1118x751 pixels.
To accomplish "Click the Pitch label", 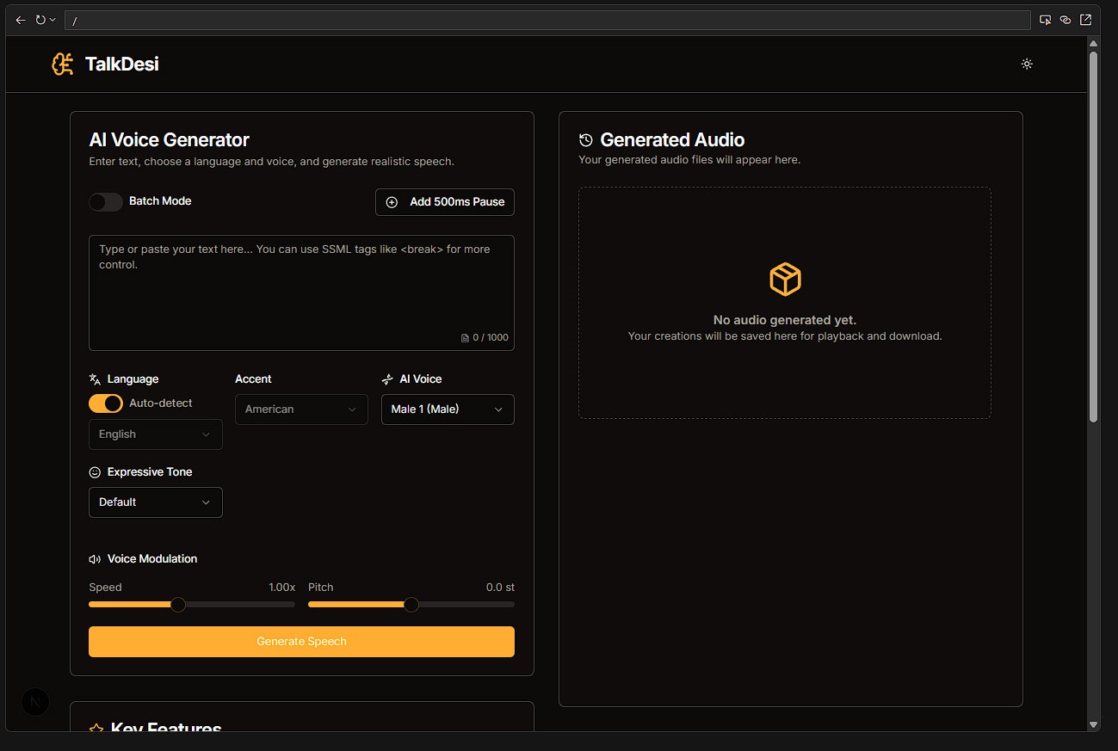I will coord(320,588).
